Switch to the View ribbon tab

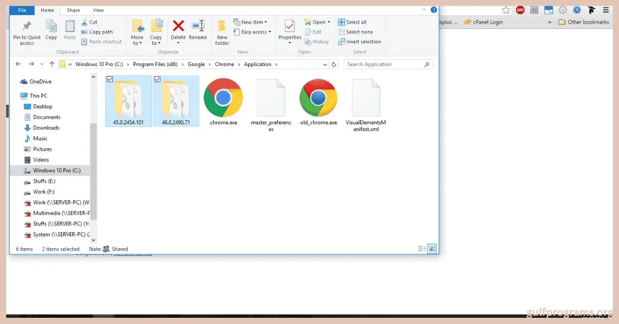(98, 10)
